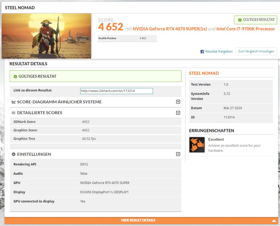This screenshot has height=226, width=280.
Task: Click the chart icon beside Score-Diagramm ähnlicher Systeme
Action: (13, 102)
